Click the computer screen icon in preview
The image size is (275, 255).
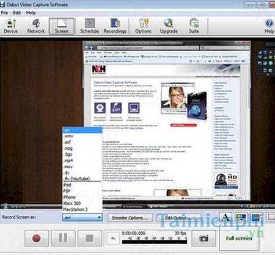pyautogui.click(x=134, y=108)
